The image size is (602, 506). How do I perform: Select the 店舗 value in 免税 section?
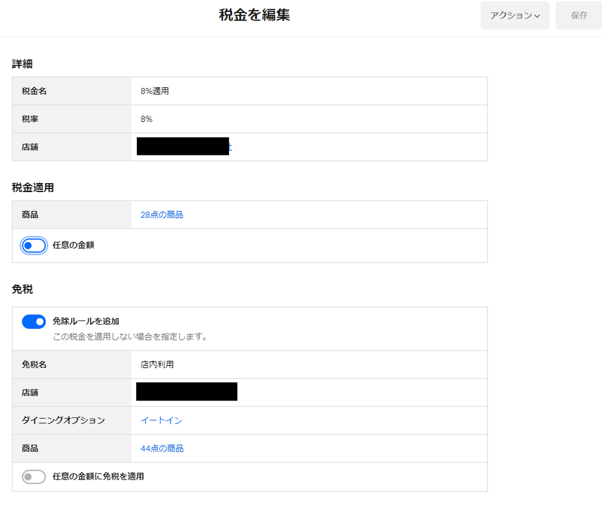pyautogui.click(x=186, y=392)
